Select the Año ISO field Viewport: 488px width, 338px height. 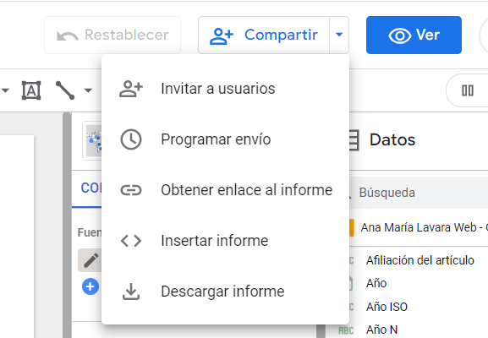387,307
